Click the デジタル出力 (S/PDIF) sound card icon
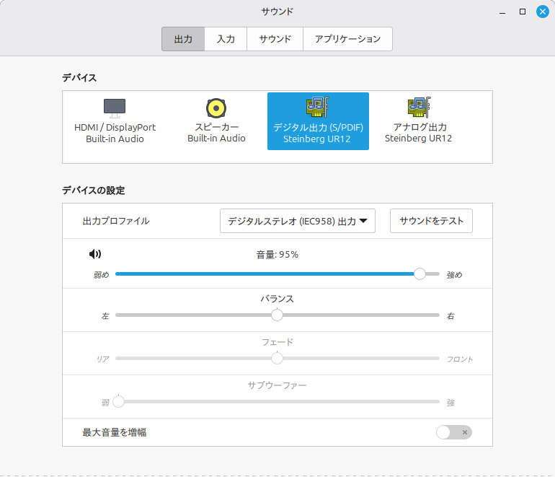The width and height of the screenshot is (555, 477). [317, 108]
